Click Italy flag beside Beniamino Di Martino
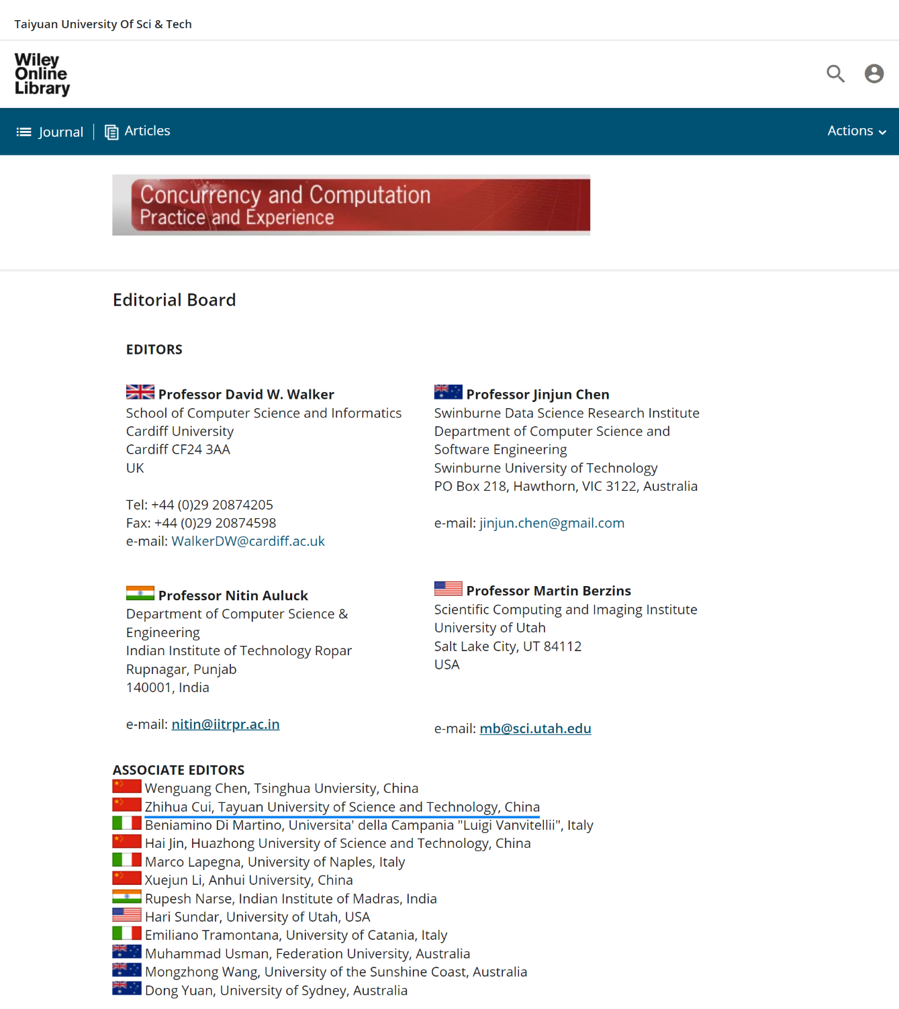The height and width of the screenshot is (1009, 899). (127, 823)
